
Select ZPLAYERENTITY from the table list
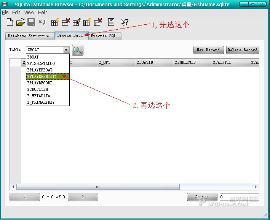[42, 76]
